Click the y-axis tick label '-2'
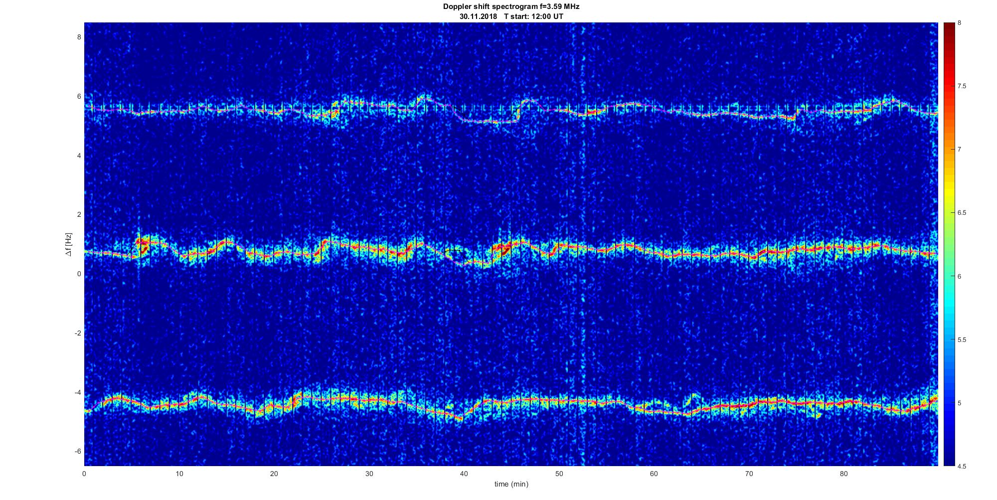This screenshot has height=500, width=997. (78, 333)
